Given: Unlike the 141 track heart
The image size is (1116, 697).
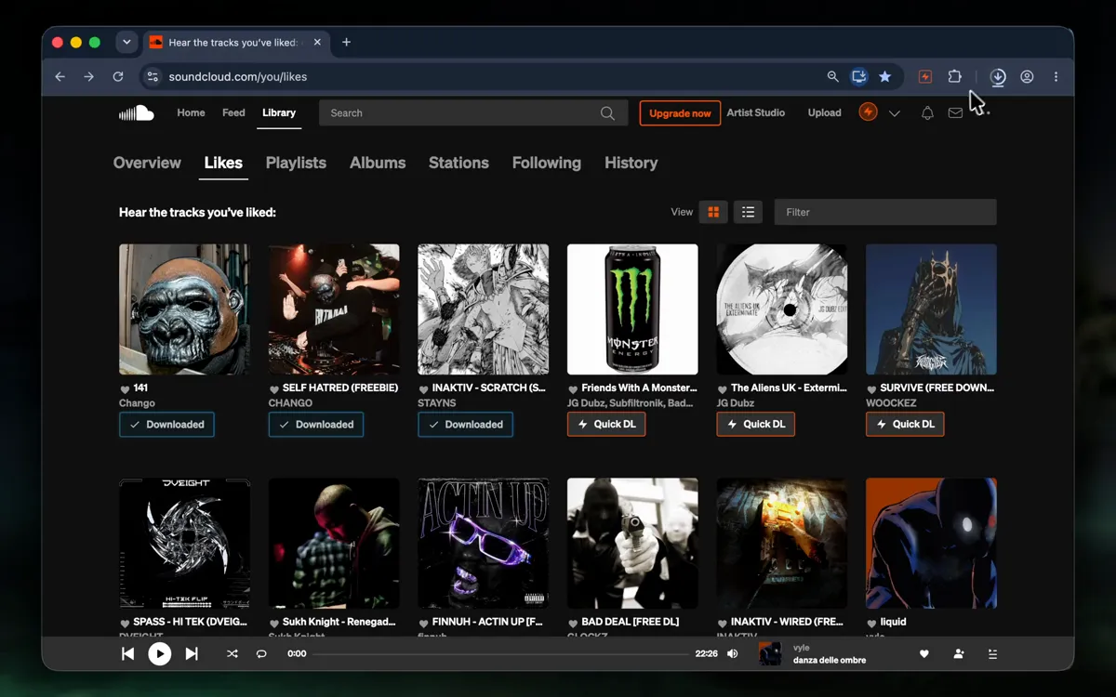Looking at the screenshot, I should pos(126,388).
